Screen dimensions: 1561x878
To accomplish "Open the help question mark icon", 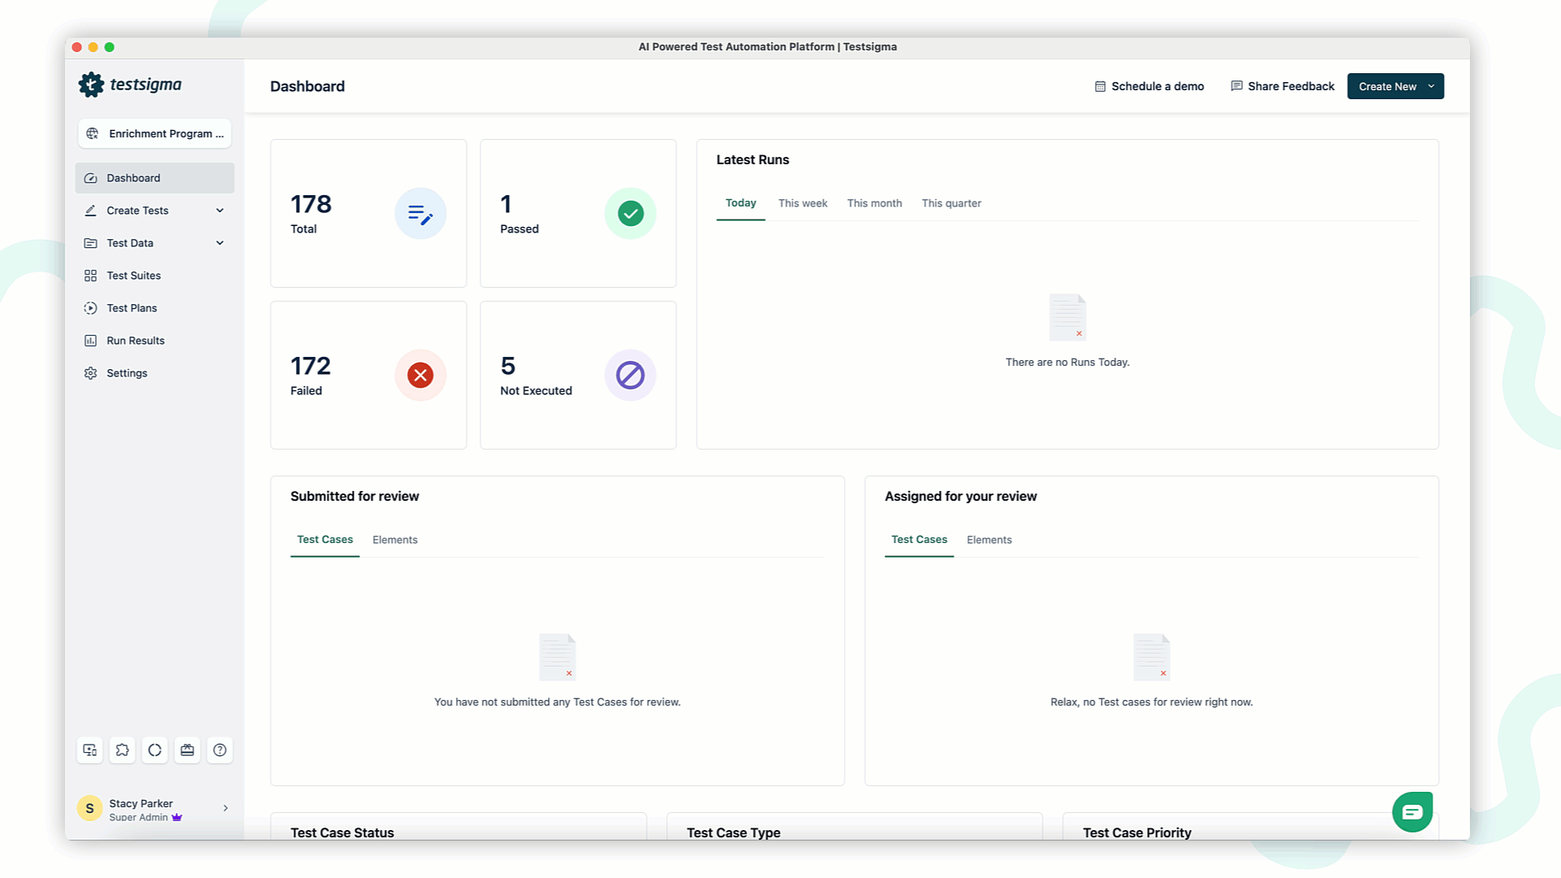I will [220, 750].
